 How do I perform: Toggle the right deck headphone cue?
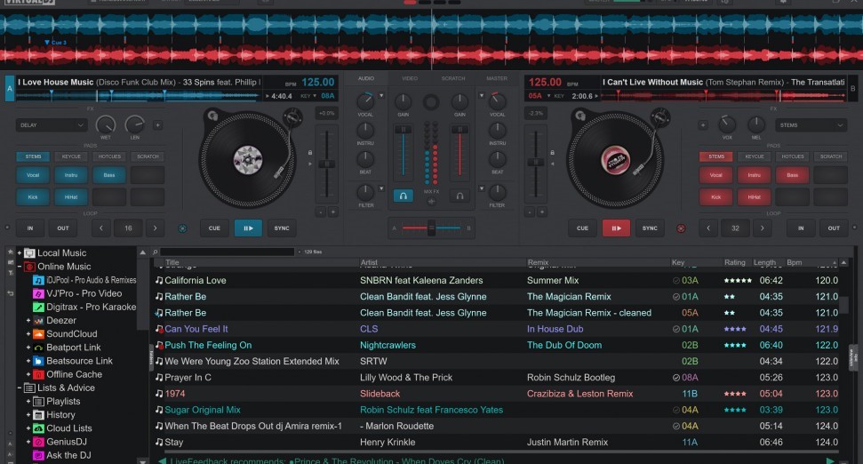(x=459, y=196)
